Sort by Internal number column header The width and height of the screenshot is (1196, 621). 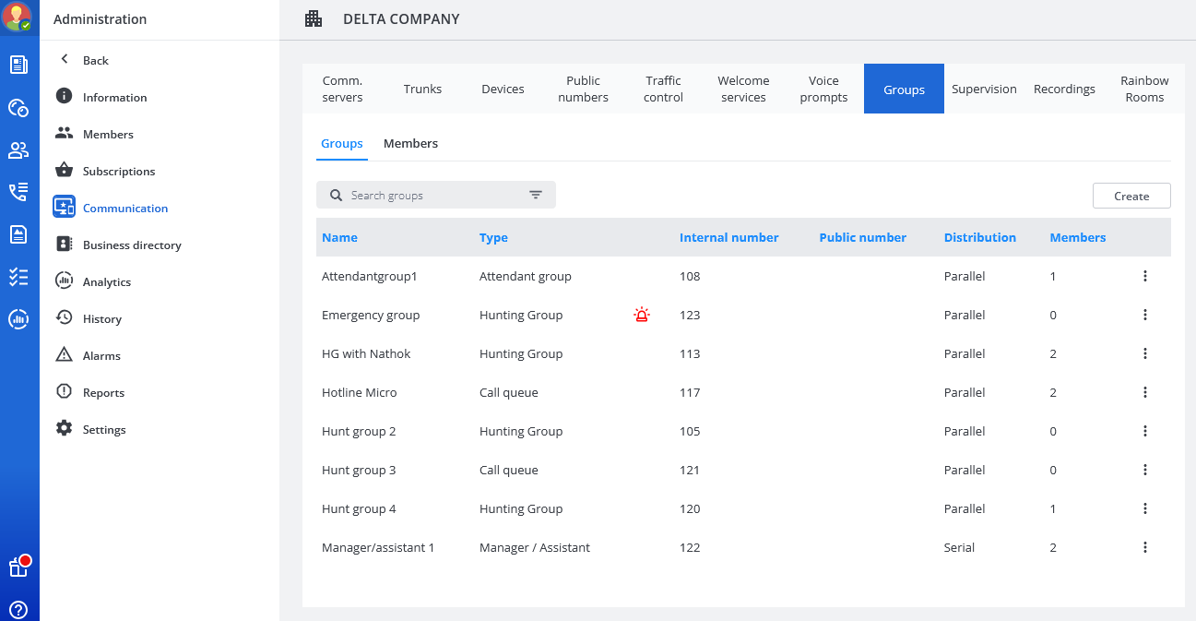click(x=728, y=237)
